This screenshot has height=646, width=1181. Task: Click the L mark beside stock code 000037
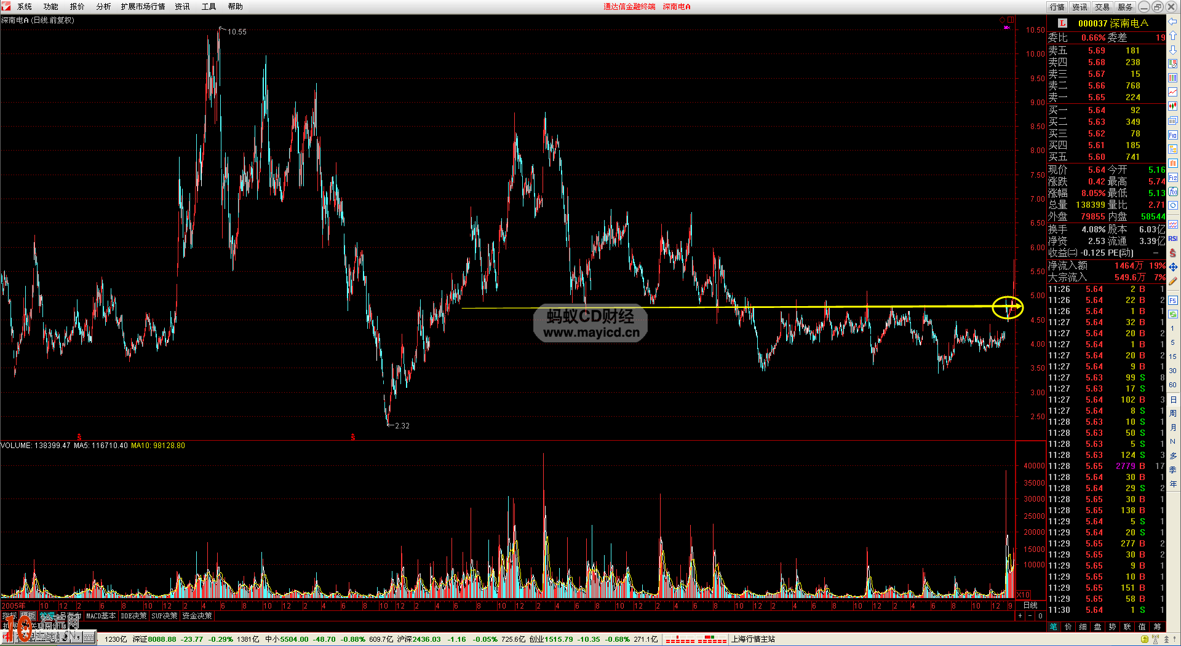click(x=1062, y=23)
